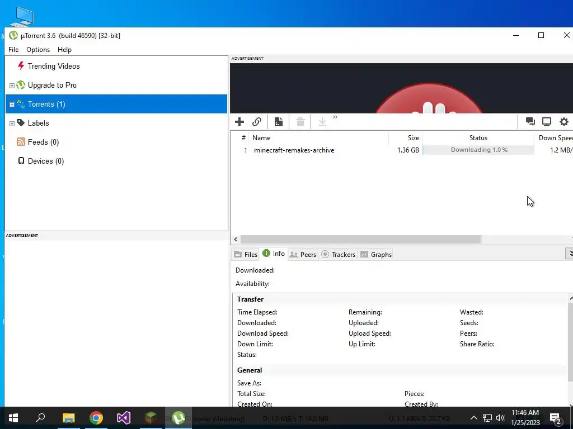Click the remote monitor toolbar icon
573x429 pixels.
[x=547, y=121]
